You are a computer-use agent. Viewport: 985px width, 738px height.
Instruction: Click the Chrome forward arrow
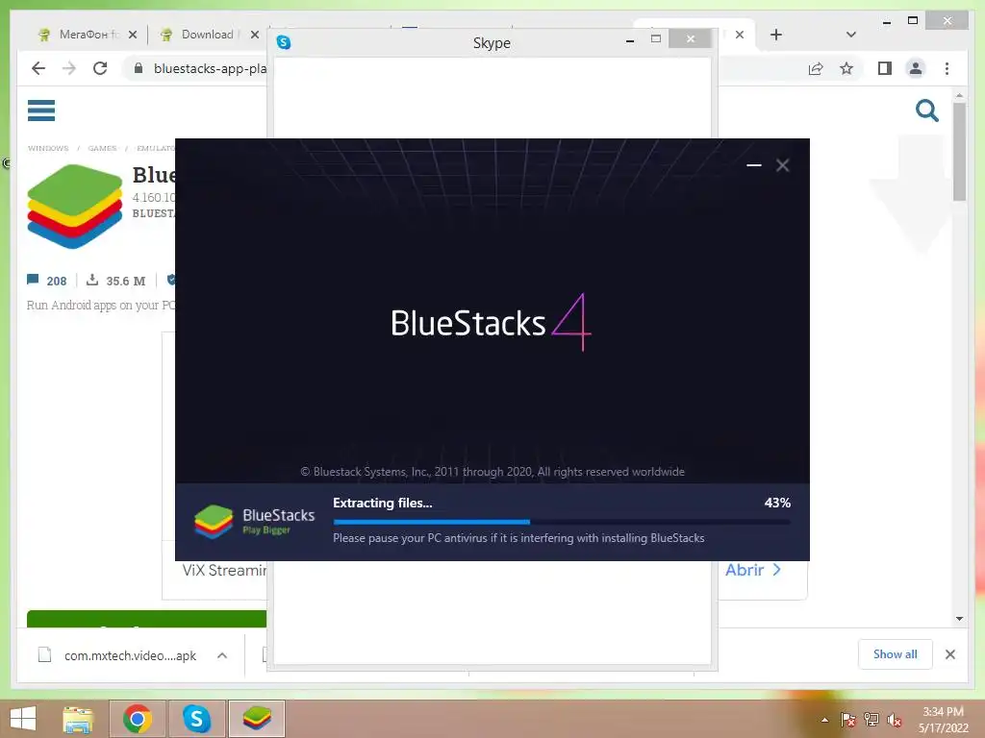[69, 68]
